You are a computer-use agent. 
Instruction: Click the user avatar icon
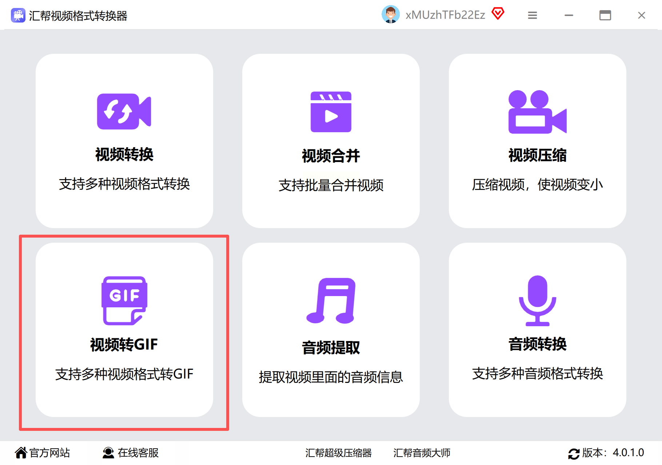[391, 15]
